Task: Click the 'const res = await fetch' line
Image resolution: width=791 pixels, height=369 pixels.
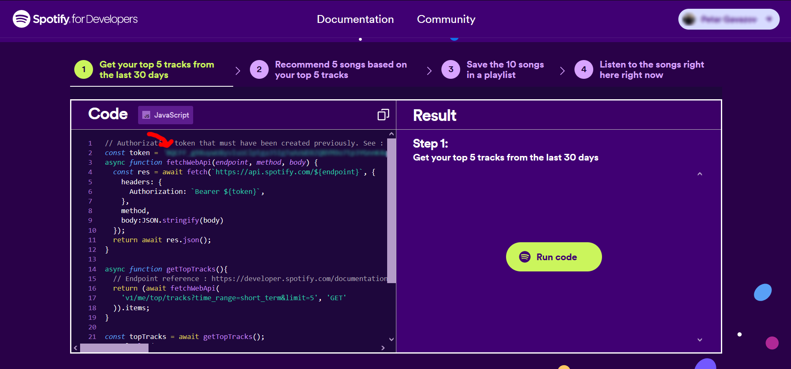Action: pos(244,172)
